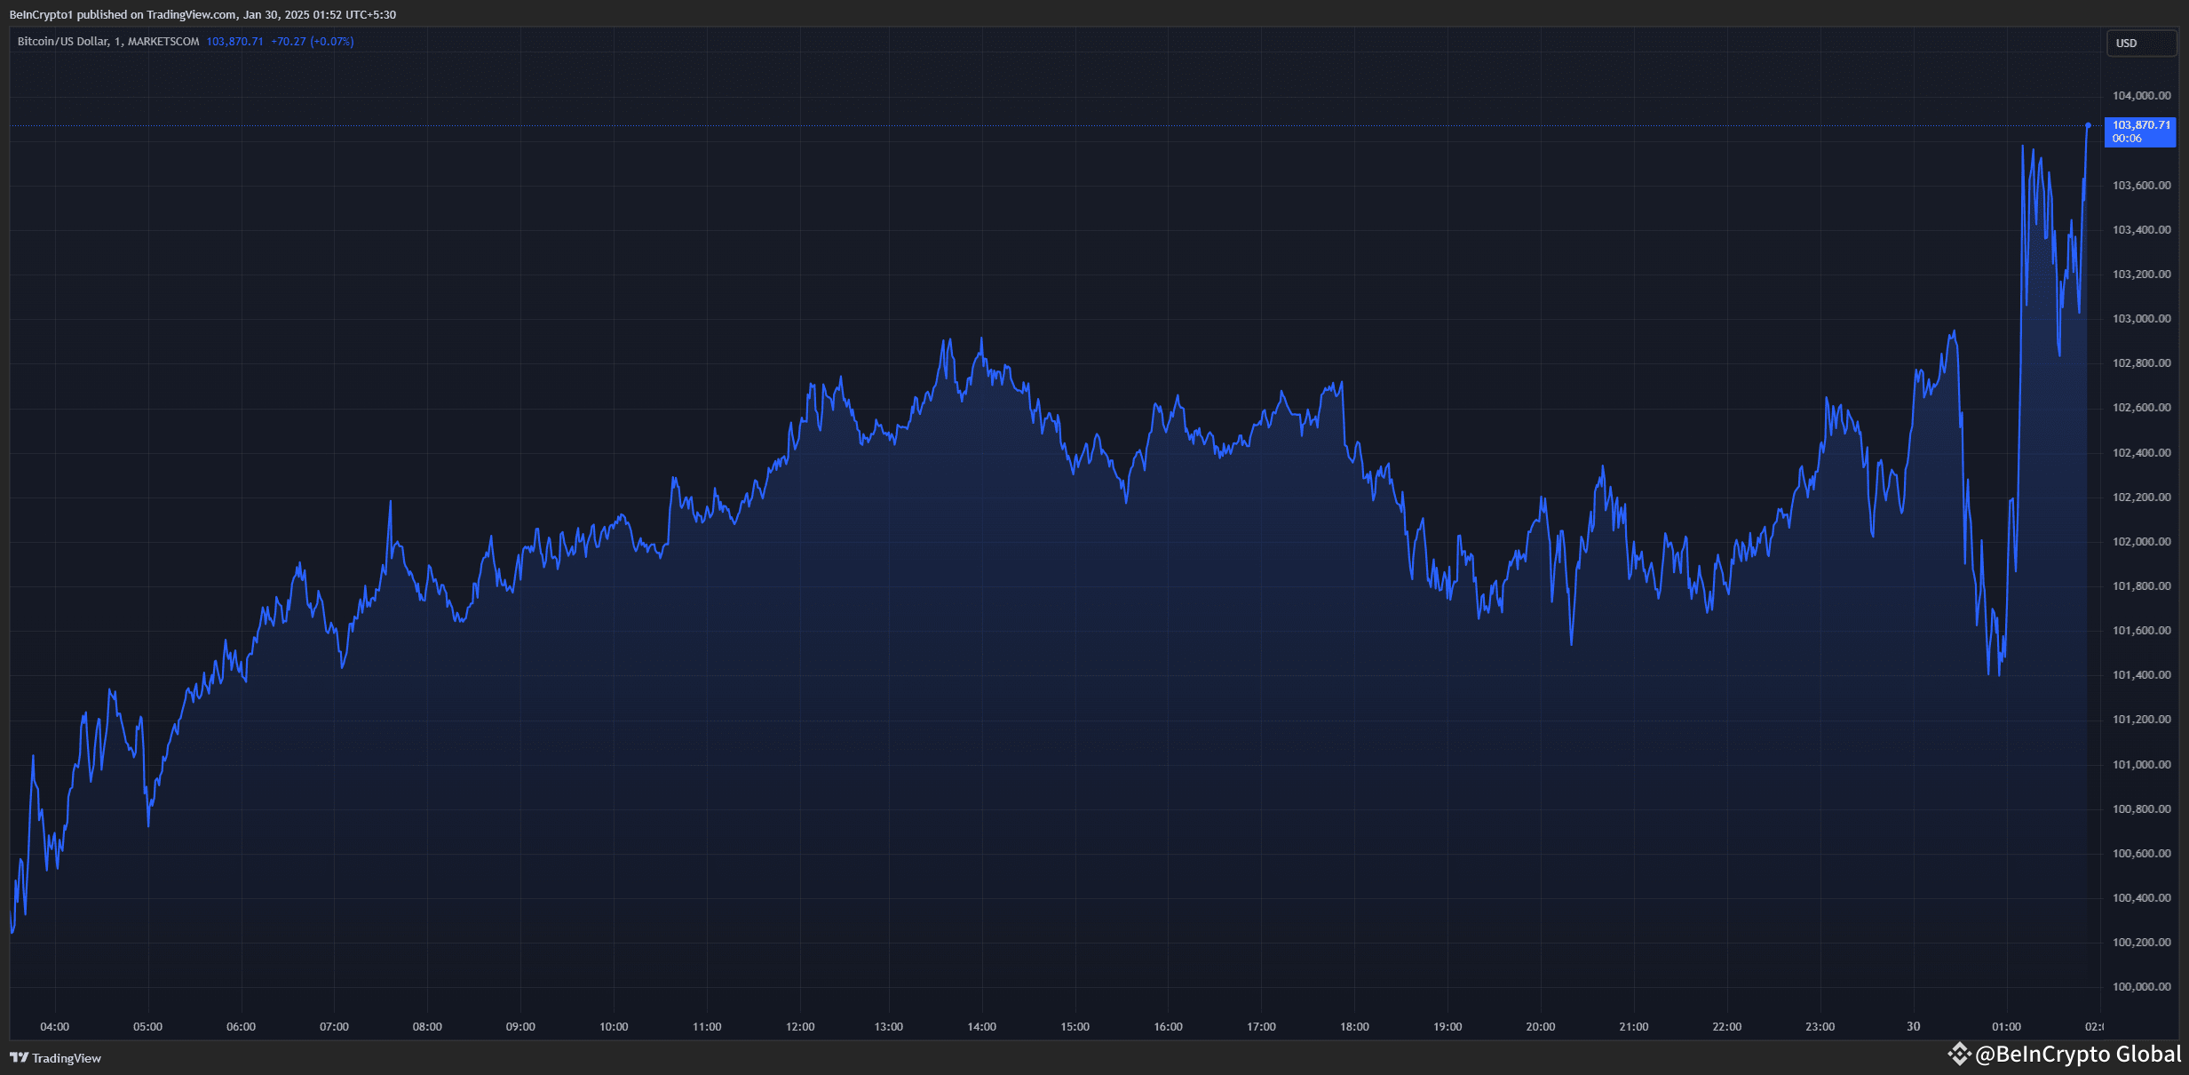
Task: Click the +70.27 (+0.07%) change value
Action: (312, 42)
